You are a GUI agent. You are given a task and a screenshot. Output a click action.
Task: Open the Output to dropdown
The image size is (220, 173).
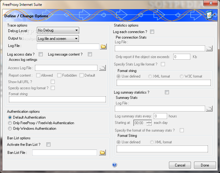(x=58, y=39)
